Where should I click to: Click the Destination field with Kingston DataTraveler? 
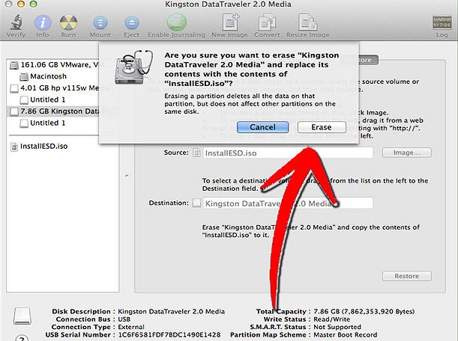coord(288,203)
